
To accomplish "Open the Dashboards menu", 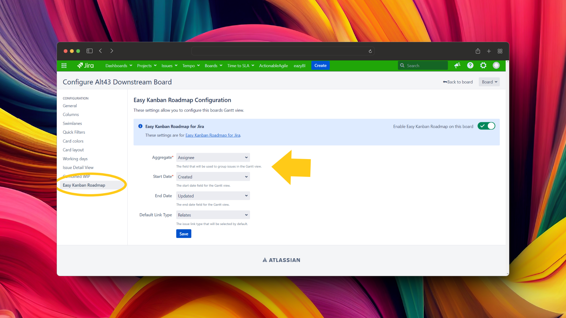I will pos(119,66).
